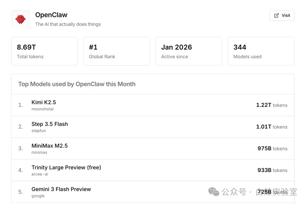Click the arcee-ai provider label
307x204 pixels.
click(40, 174)
